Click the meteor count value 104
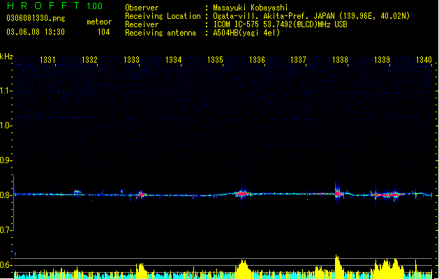Image resolution: width=439 pixels, height=279 pixels. (103, 32)
